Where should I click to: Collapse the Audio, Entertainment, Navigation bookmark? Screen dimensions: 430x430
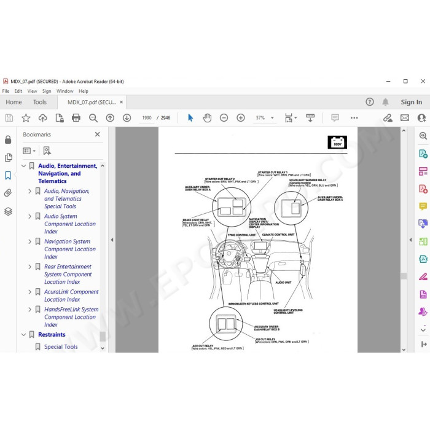(23, 166)
